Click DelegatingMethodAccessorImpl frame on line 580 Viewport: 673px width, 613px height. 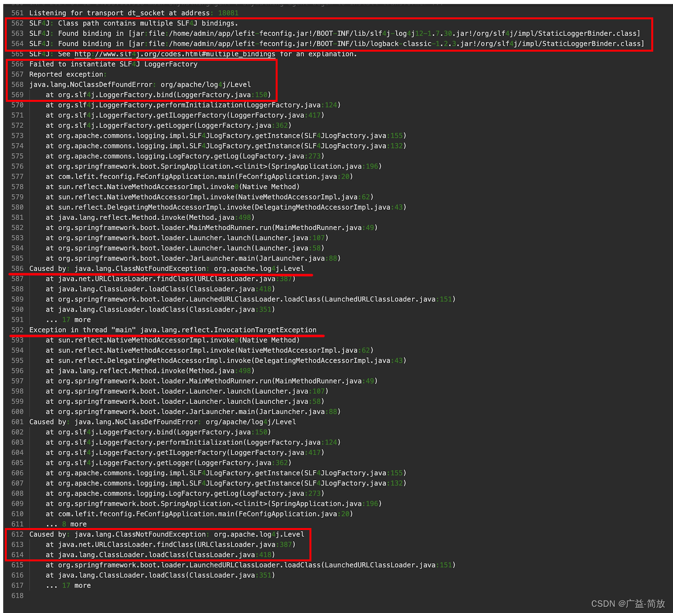tap(226, 208)
